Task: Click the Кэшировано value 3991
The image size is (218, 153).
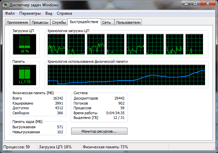Action: click(x=59, y=103)
